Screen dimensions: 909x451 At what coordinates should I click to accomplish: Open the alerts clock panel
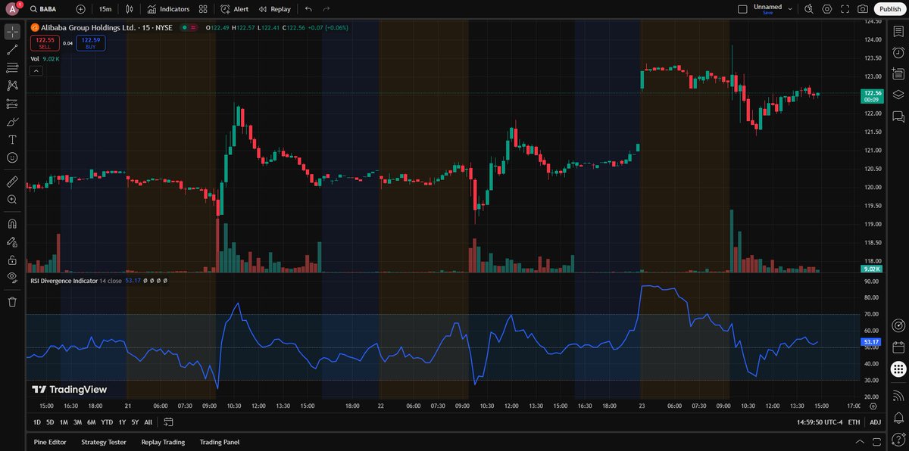tap(898, 53)
